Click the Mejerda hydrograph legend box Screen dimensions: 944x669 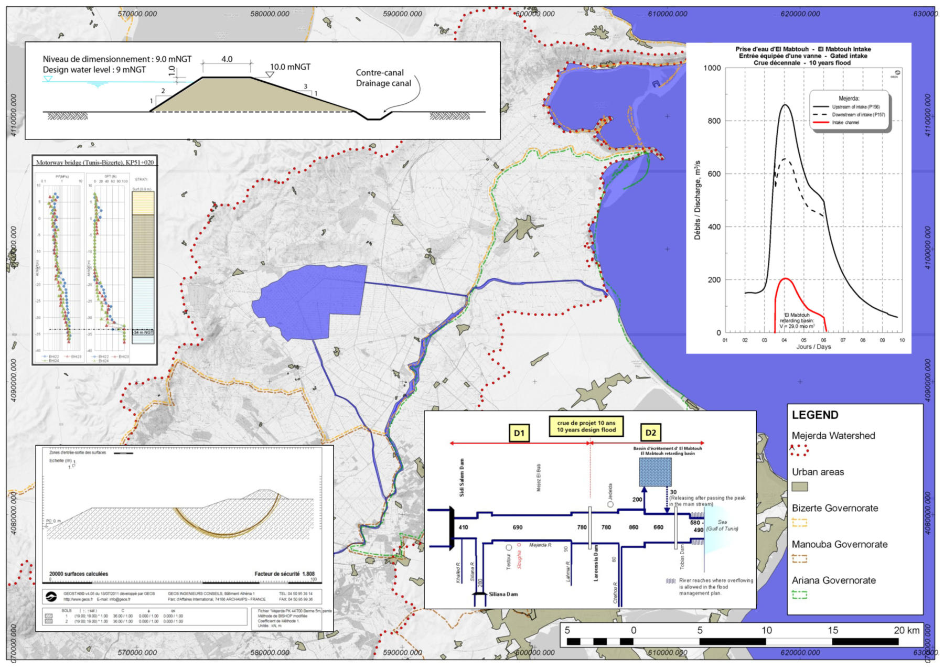coord(850,111)
